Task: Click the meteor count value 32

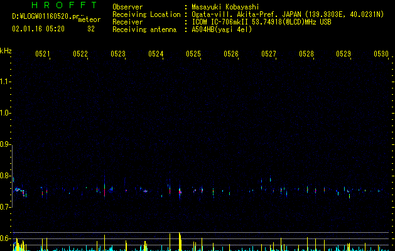Action: tap(91, 29)
